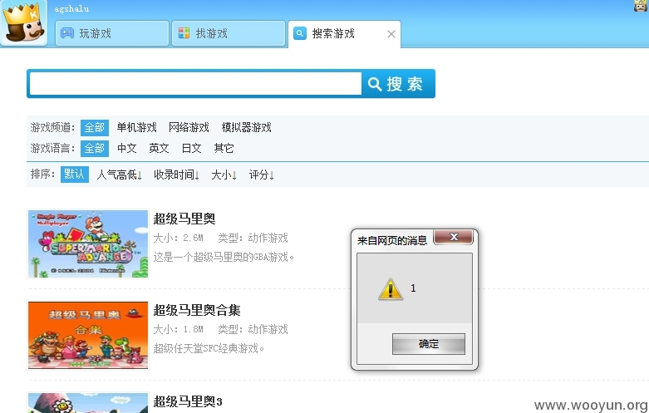649x413 pixels.
Task: Click 类型: 动作游戏 under 超级马里奥合集
Action: [253, 329]
